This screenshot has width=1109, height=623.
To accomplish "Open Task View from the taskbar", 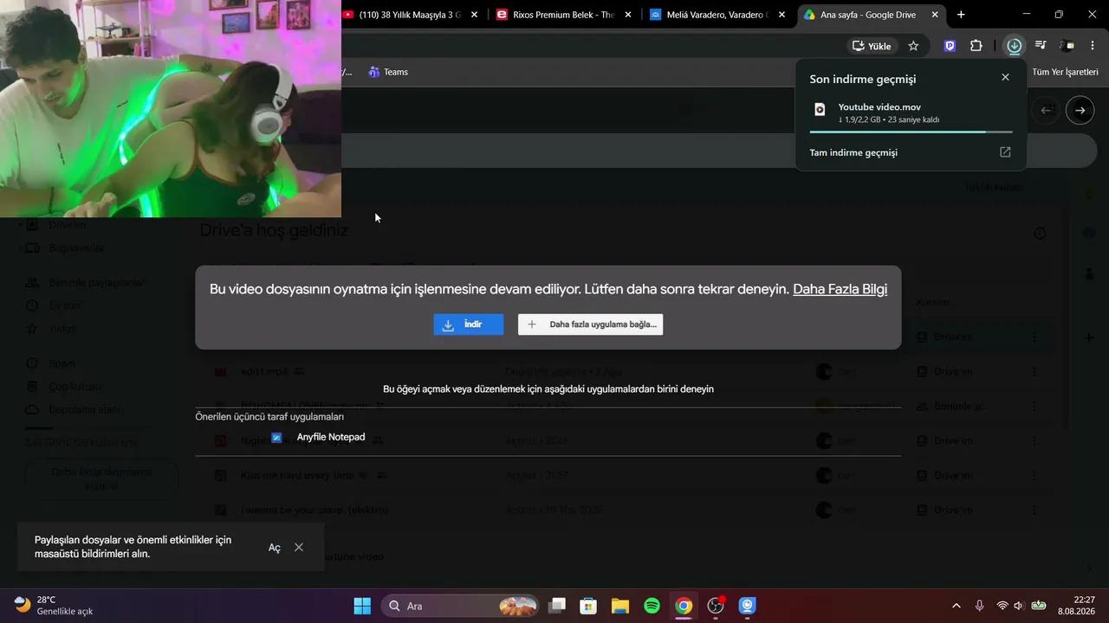I will click(x=557, y=606).
